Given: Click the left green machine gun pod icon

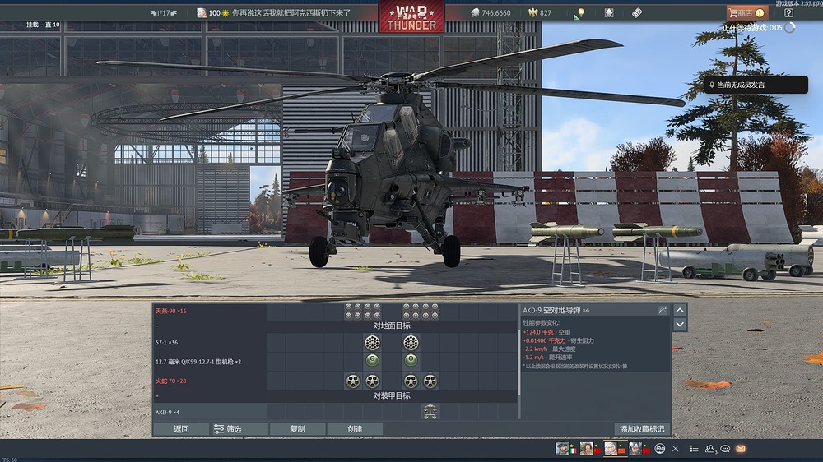Looking at the screenshot, I should tap(372, 360).
